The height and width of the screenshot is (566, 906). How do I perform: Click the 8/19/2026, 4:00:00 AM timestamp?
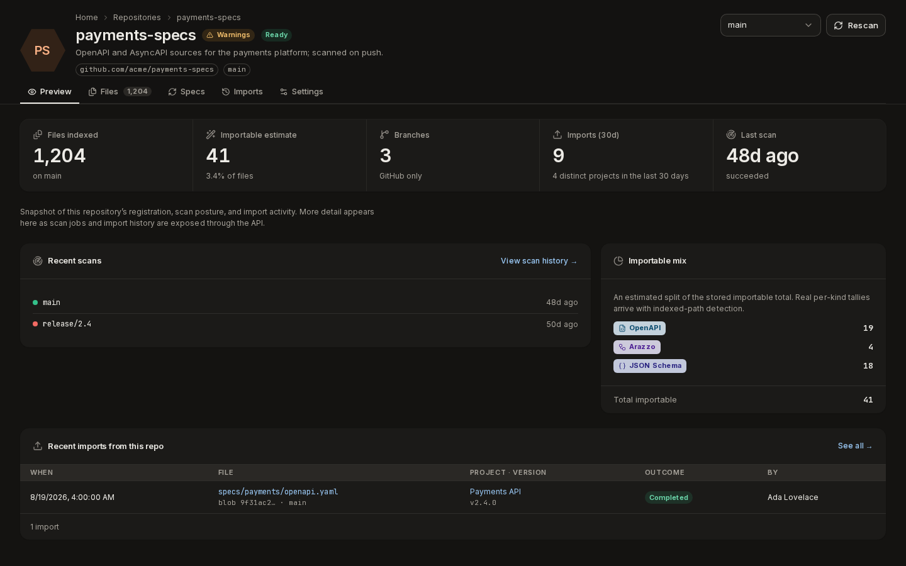[72, 497]
